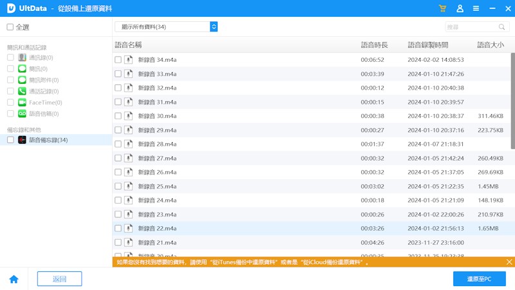Click the file icon of 新錄音 28.m4a
Screen dimensions: 515x290
tap(129, 144)
